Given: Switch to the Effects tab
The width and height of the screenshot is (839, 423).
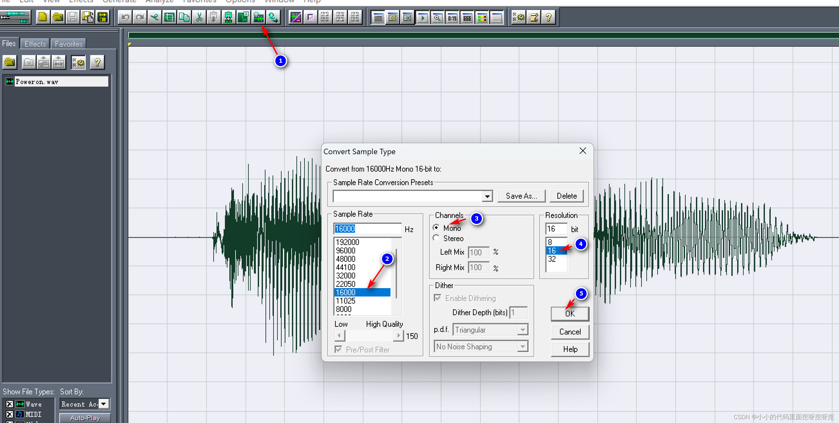Looking at the screenshot, I should 35,44.
